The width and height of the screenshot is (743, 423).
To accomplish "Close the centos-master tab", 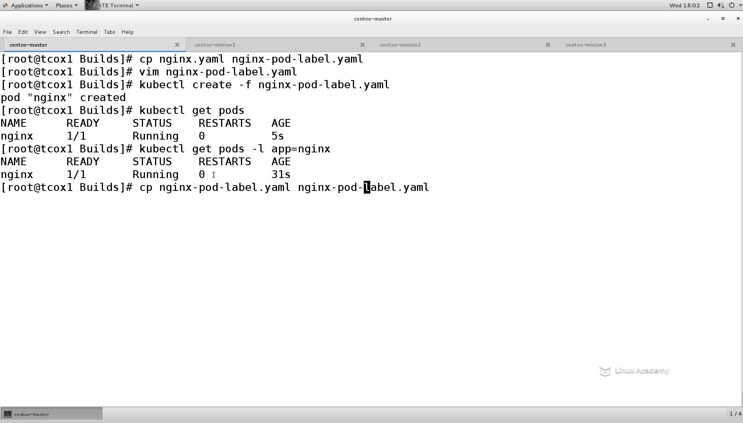I will 177,45.
